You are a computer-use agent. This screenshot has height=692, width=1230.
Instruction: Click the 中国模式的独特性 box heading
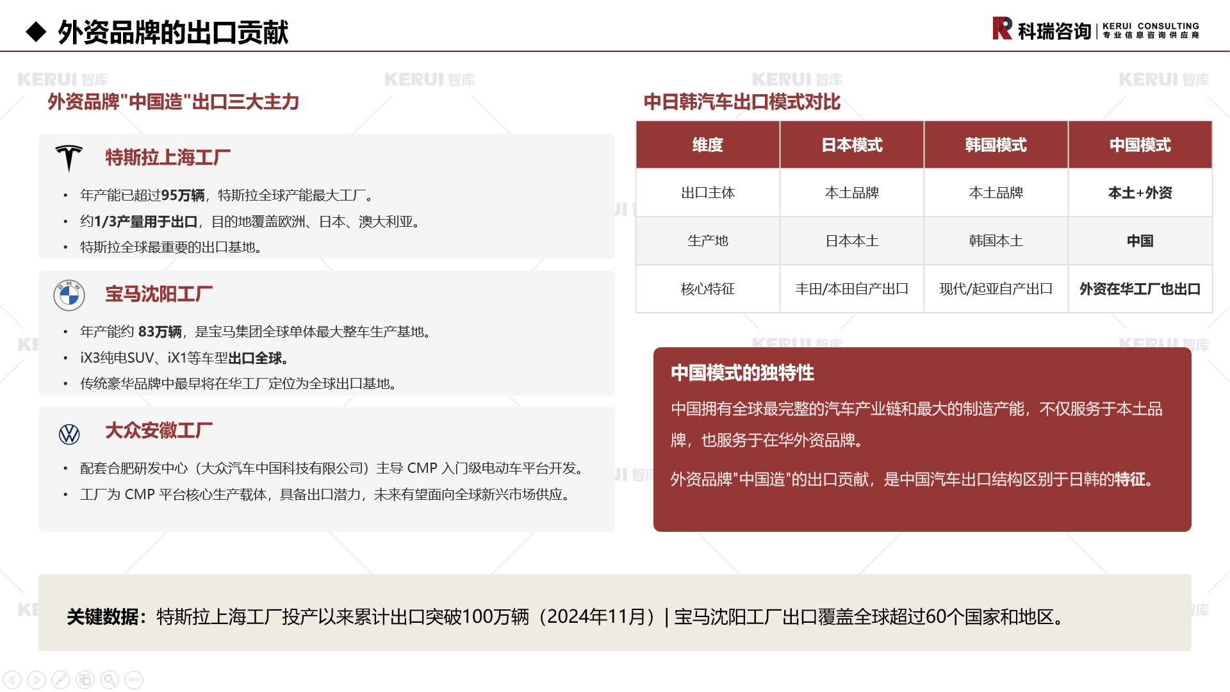pos(742,373)
